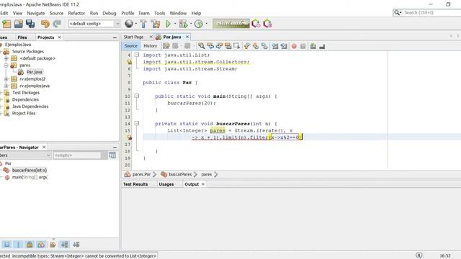
Task: Click the Undo arrow icon
Action: pos(45,24)
